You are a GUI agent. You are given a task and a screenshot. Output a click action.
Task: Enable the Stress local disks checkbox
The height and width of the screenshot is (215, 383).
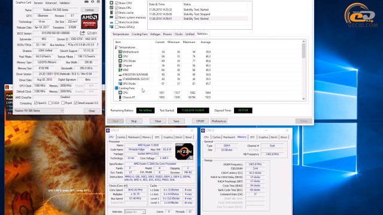pyautogui.click(x=117, y=22)
